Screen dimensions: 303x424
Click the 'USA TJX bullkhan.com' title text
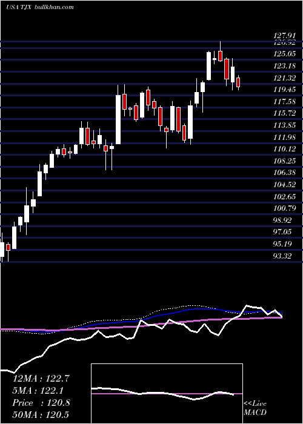[40, 7]
